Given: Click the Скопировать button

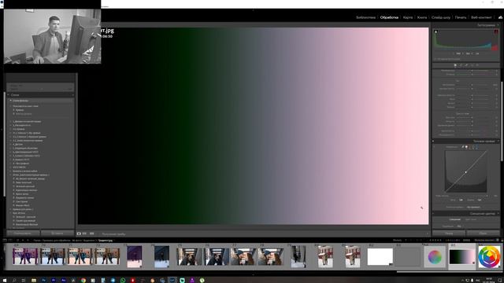Looking at the screenshot, I should [23, 233].
